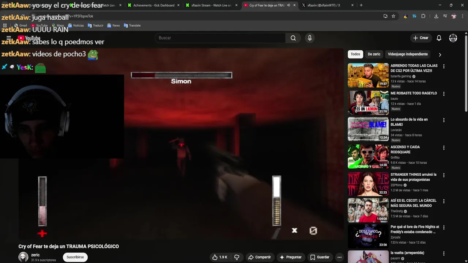The image size is (468, 263).
Task: Open the Extensions puzzle menu
Action: click(x=423, y=16)
